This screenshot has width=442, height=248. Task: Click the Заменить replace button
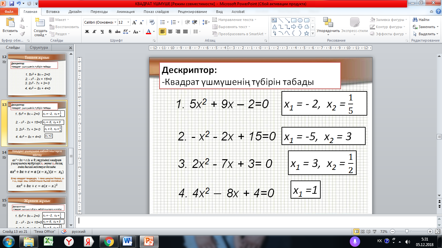pos(425,27)
